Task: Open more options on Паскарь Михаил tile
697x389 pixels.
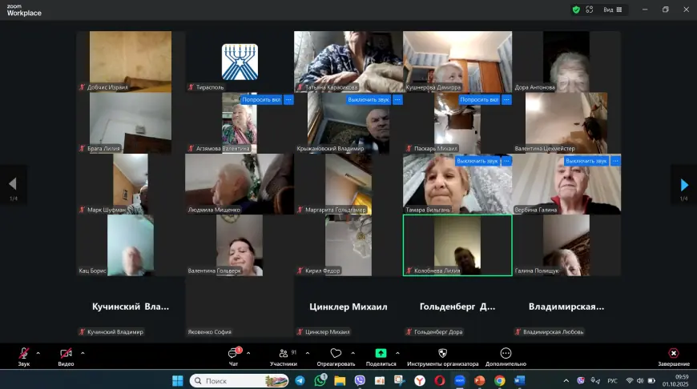Action: (506, 100)
